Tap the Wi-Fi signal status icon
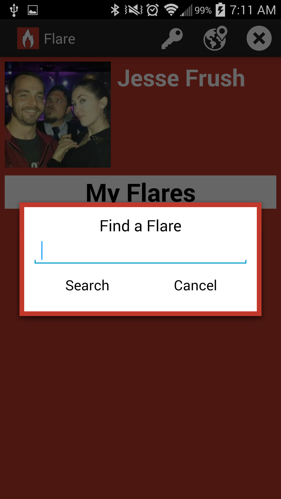281x499 pixels. click(171, 10)
